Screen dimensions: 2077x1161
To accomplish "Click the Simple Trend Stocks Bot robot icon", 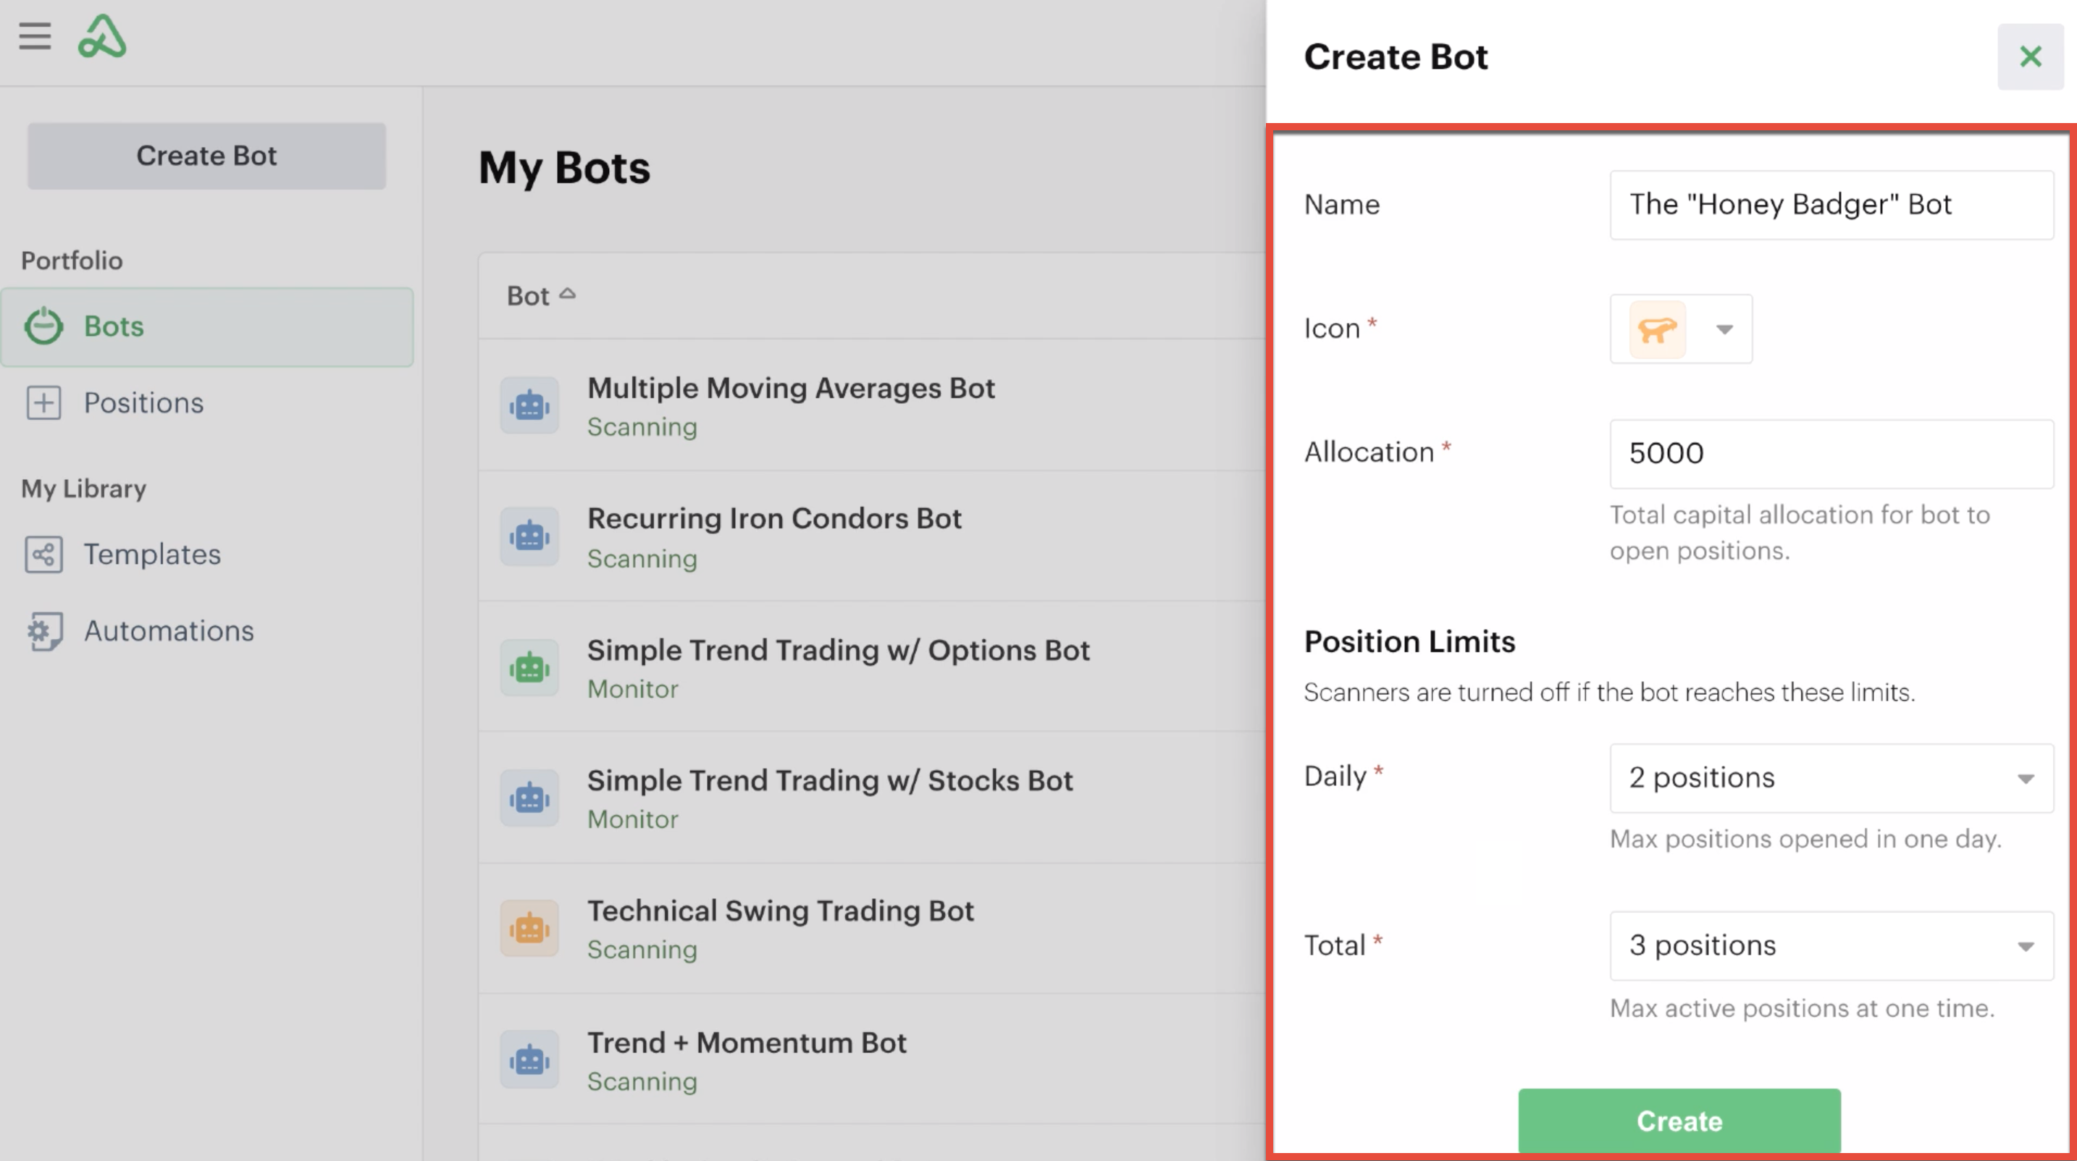I will pyautogui.click(x=529, y=798).
